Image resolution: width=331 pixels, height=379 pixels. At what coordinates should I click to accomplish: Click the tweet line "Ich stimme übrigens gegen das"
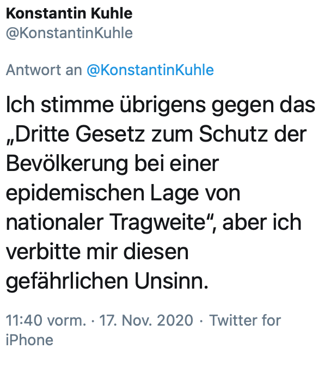pyautogui.click(x=160, y=105)
